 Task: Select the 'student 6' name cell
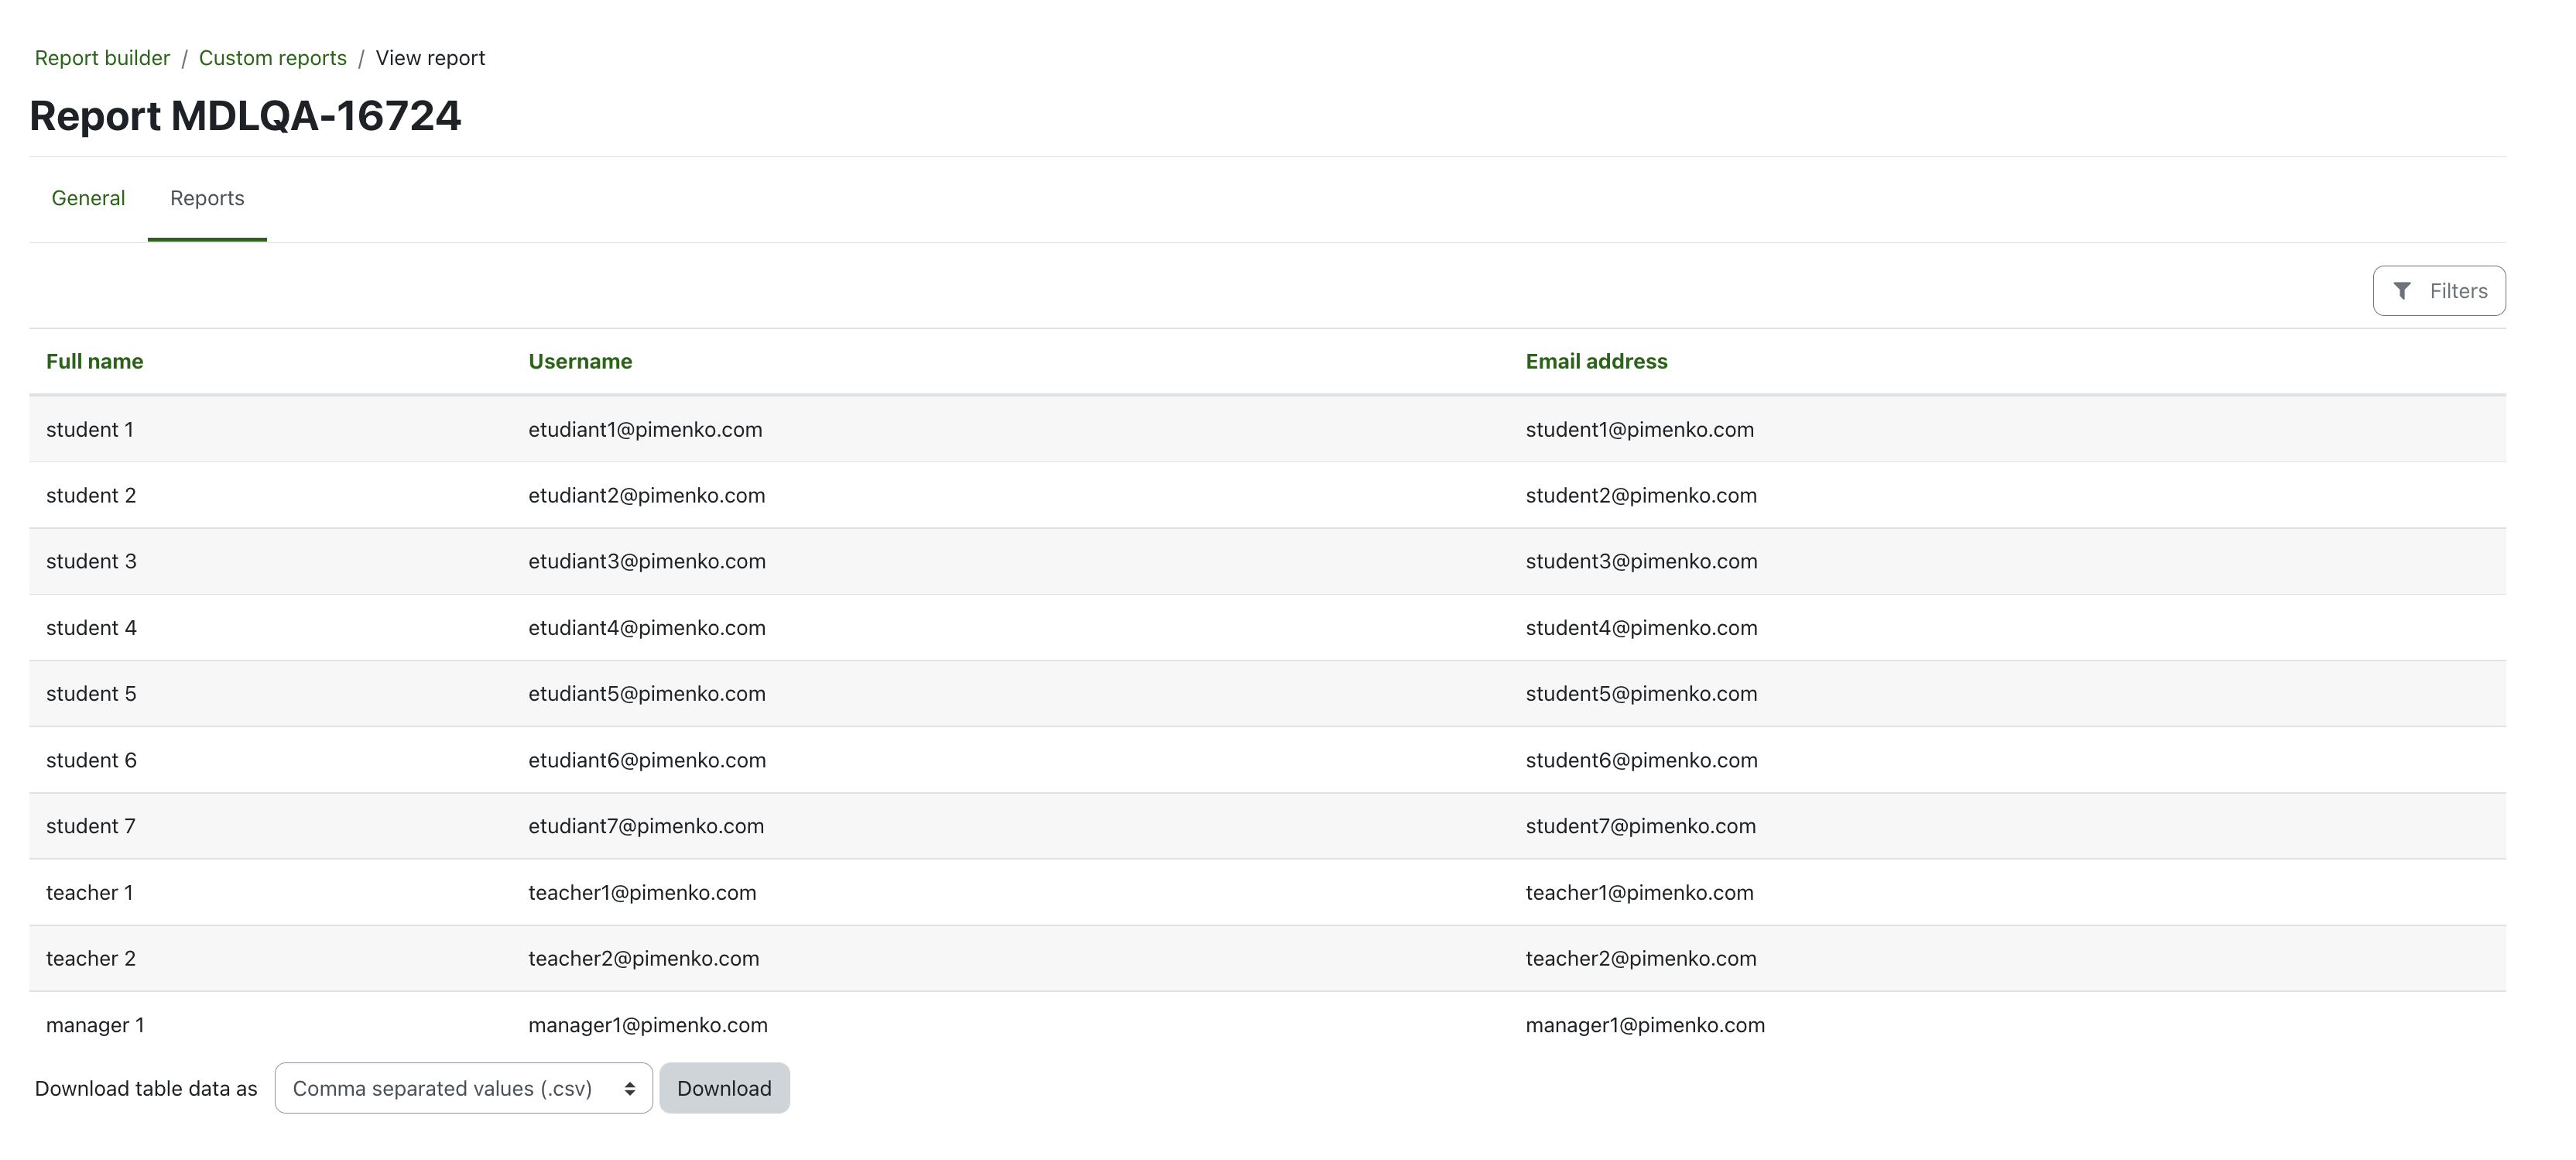tap(91, 760)
